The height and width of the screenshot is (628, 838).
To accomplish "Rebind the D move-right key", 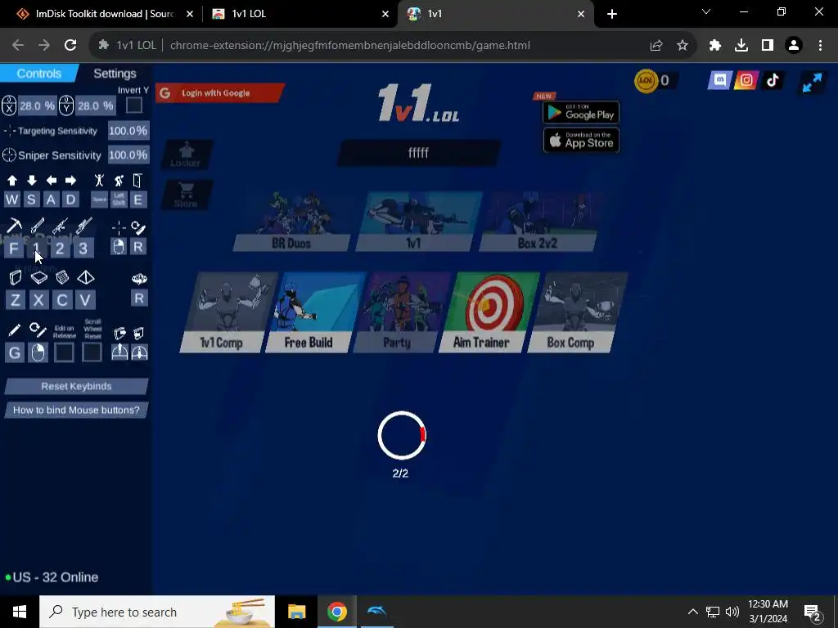I will [70, 200].
